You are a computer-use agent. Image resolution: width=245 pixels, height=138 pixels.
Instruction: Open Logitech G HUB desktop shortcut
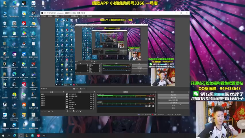click(x=14, y=66)
